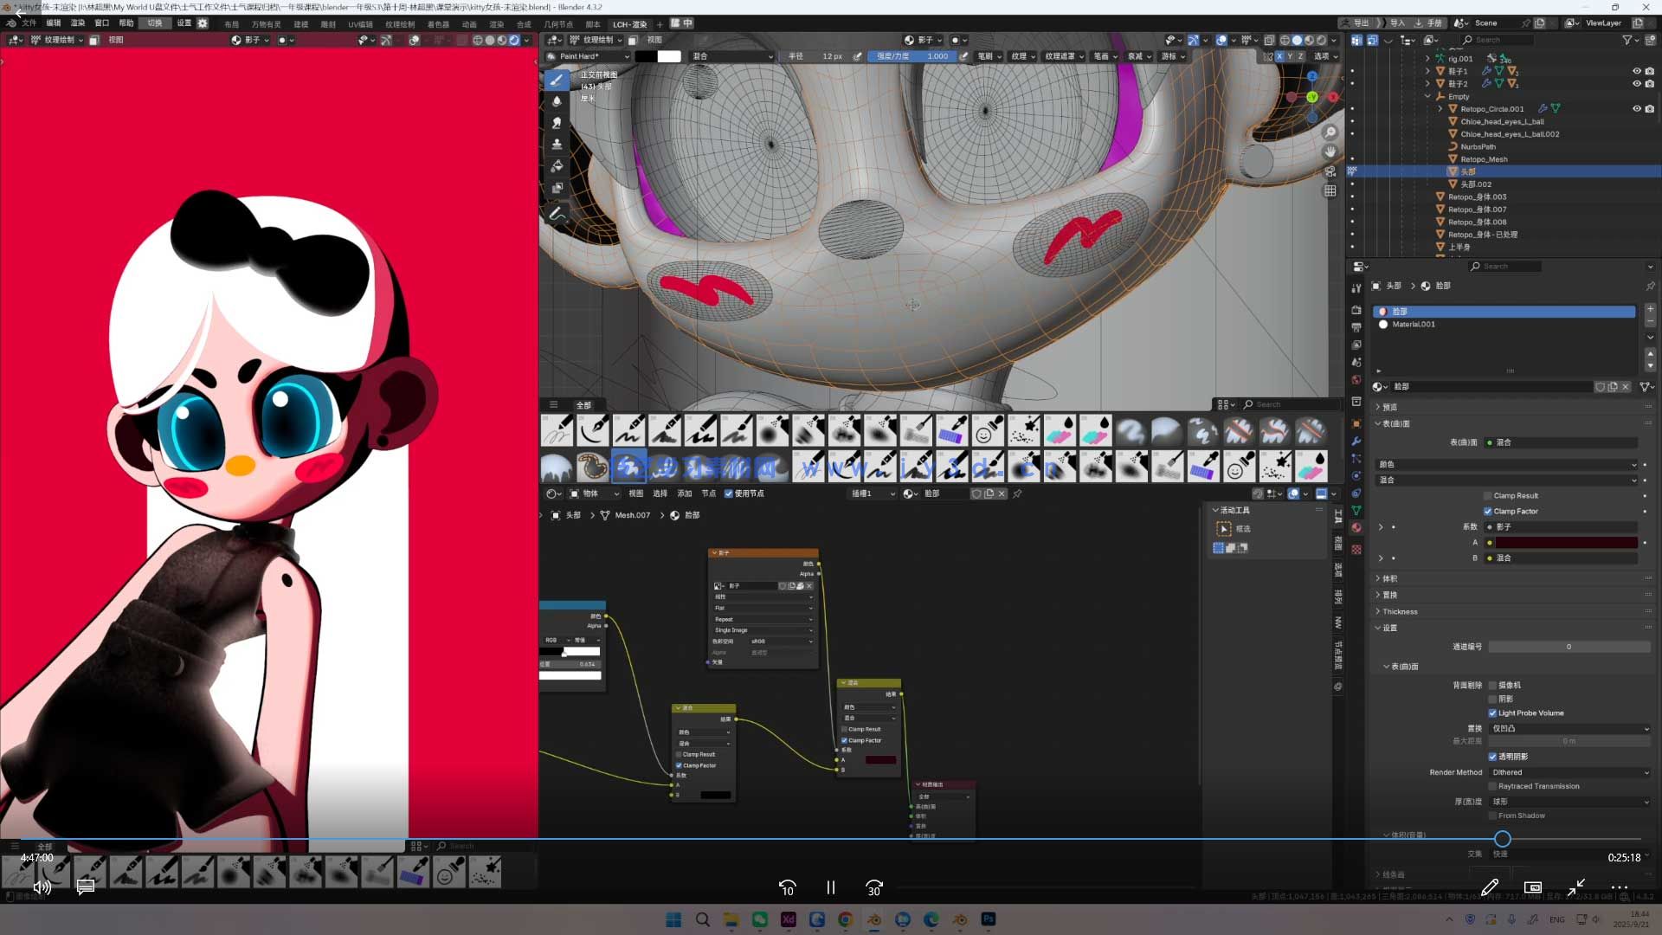The width and height of the screenshot is (1662, 935).
Task: Open the Modifiers wrench properties tab
Action: click(x=1356, y=442)
